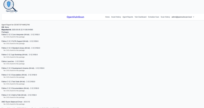
Task: Open the OpenVulnScan brand title link
Action: pyautogui.click(x=75, y=17)
